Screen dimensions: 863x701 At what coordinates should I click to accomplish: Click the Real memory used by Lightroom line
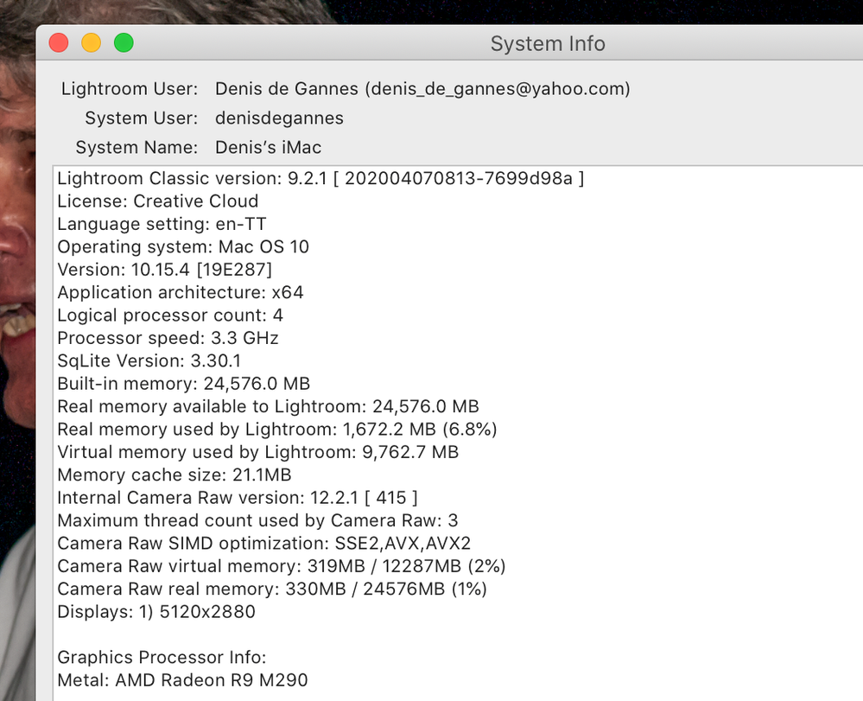tap(276, 429)
